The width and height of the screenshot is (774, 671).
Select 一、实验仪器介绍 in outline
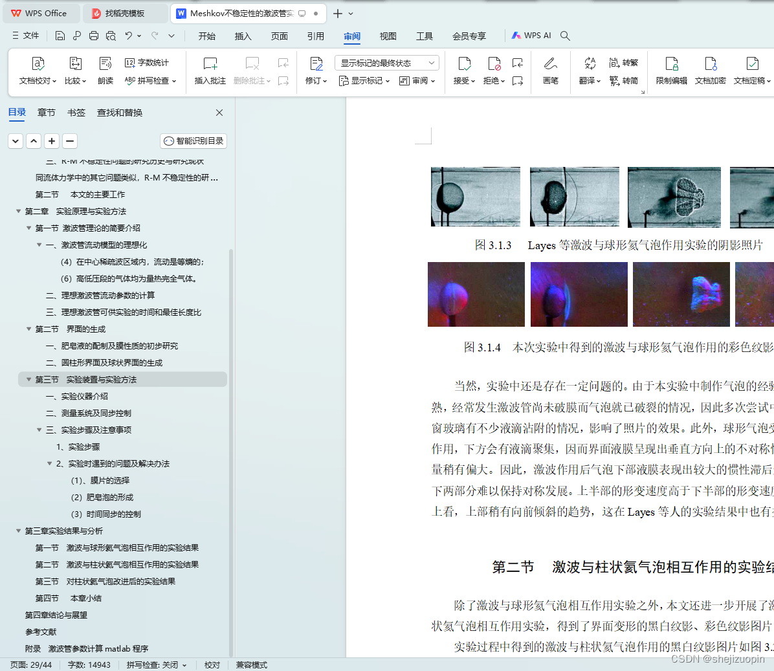(x=76, y=396)
